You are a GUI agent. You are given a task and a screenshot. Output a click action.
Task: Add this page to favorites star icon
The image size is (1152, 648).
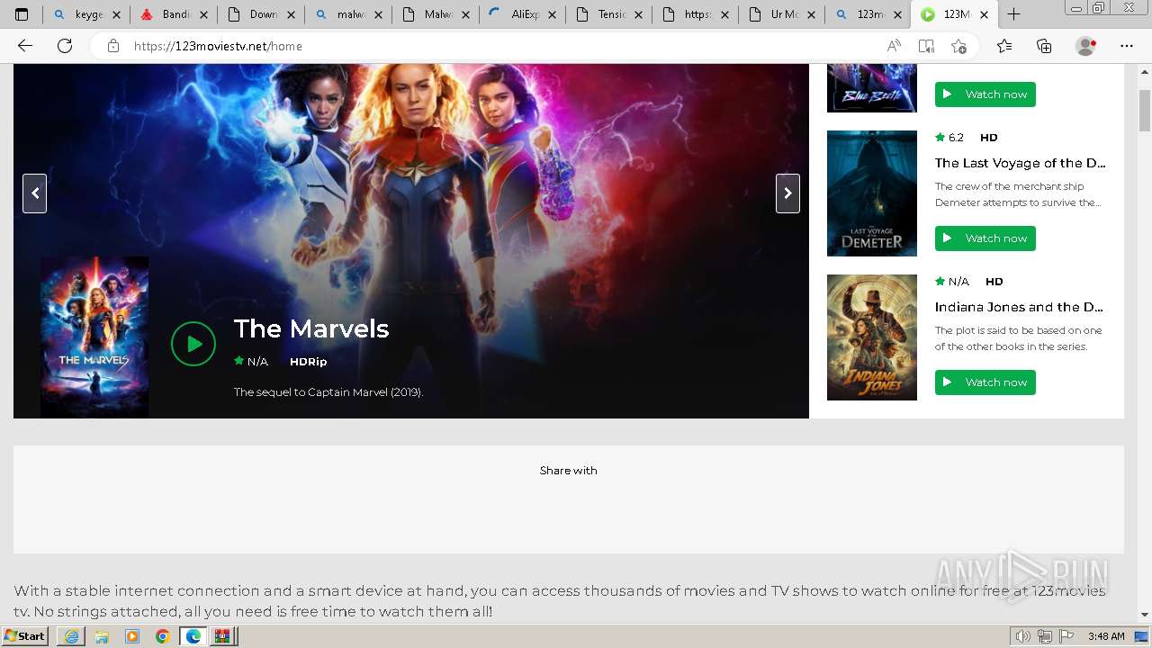958,46
